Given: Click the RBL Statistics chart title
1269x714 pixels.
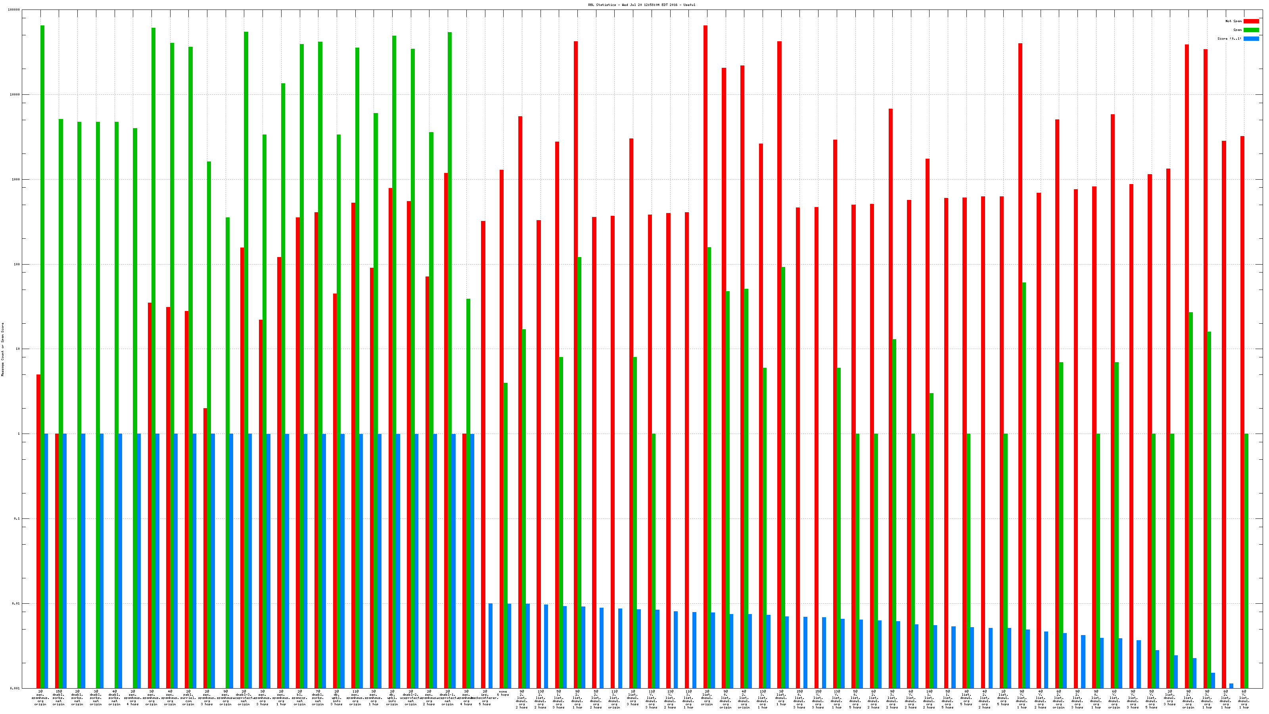Looking at the screenshot, I should coord(641,5).
